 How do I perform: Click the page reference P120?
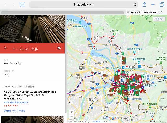tap(7, 75)
